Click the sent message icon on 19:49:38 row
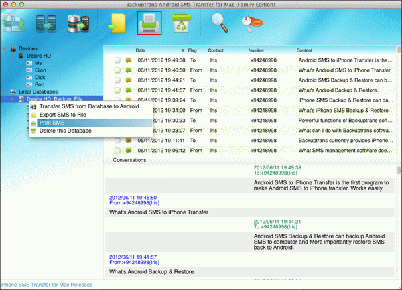The width and height of the screenshot is (402, 290). tap(129, 60)
